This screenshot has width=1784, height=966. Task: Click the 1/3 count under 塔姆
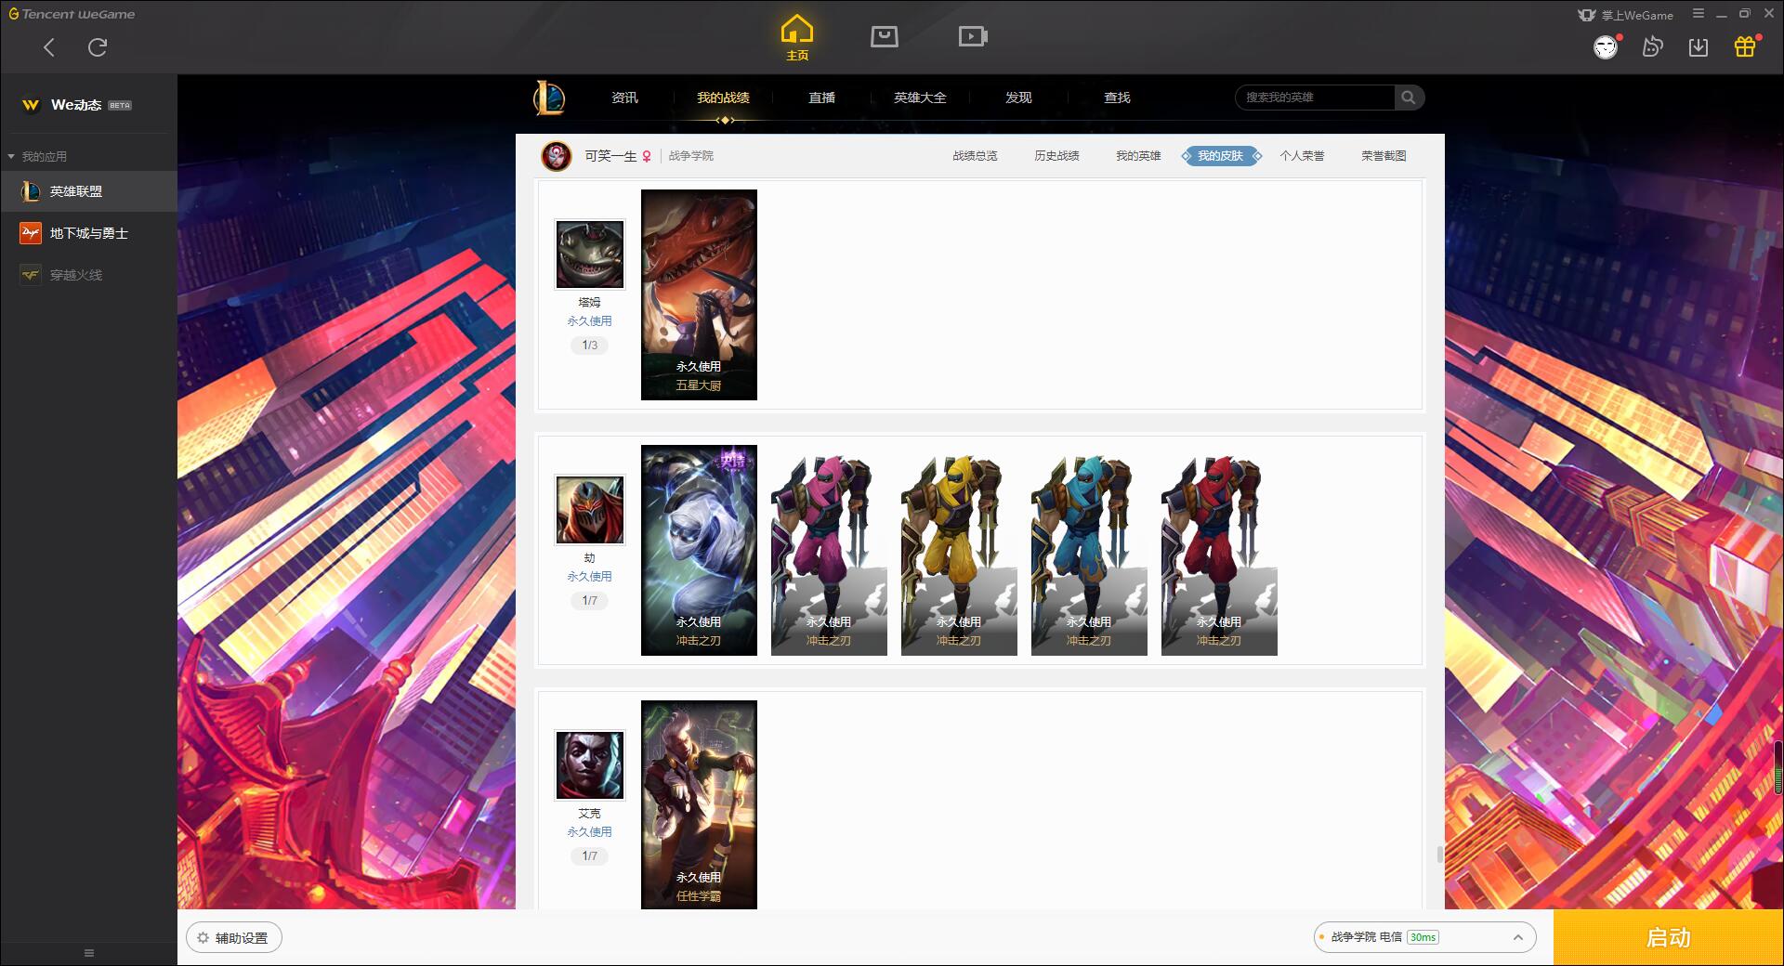pos(590,346)
